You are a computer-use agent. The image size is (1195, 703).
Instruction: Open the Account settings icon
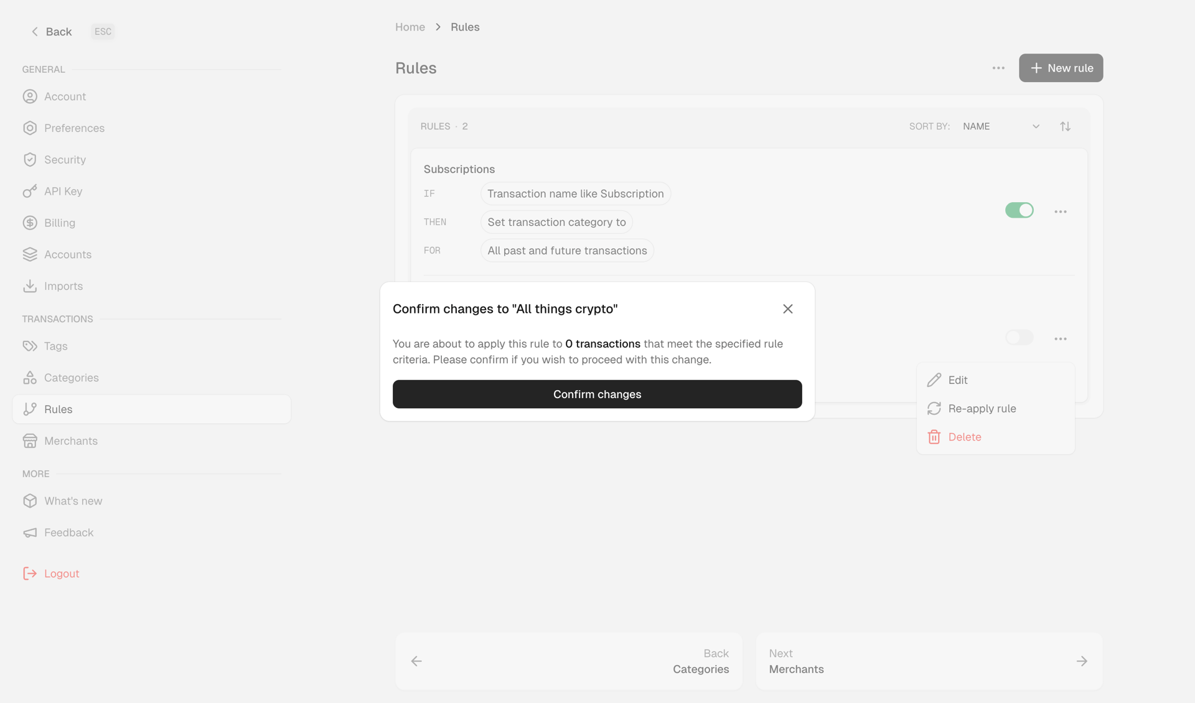pos(30,96)
